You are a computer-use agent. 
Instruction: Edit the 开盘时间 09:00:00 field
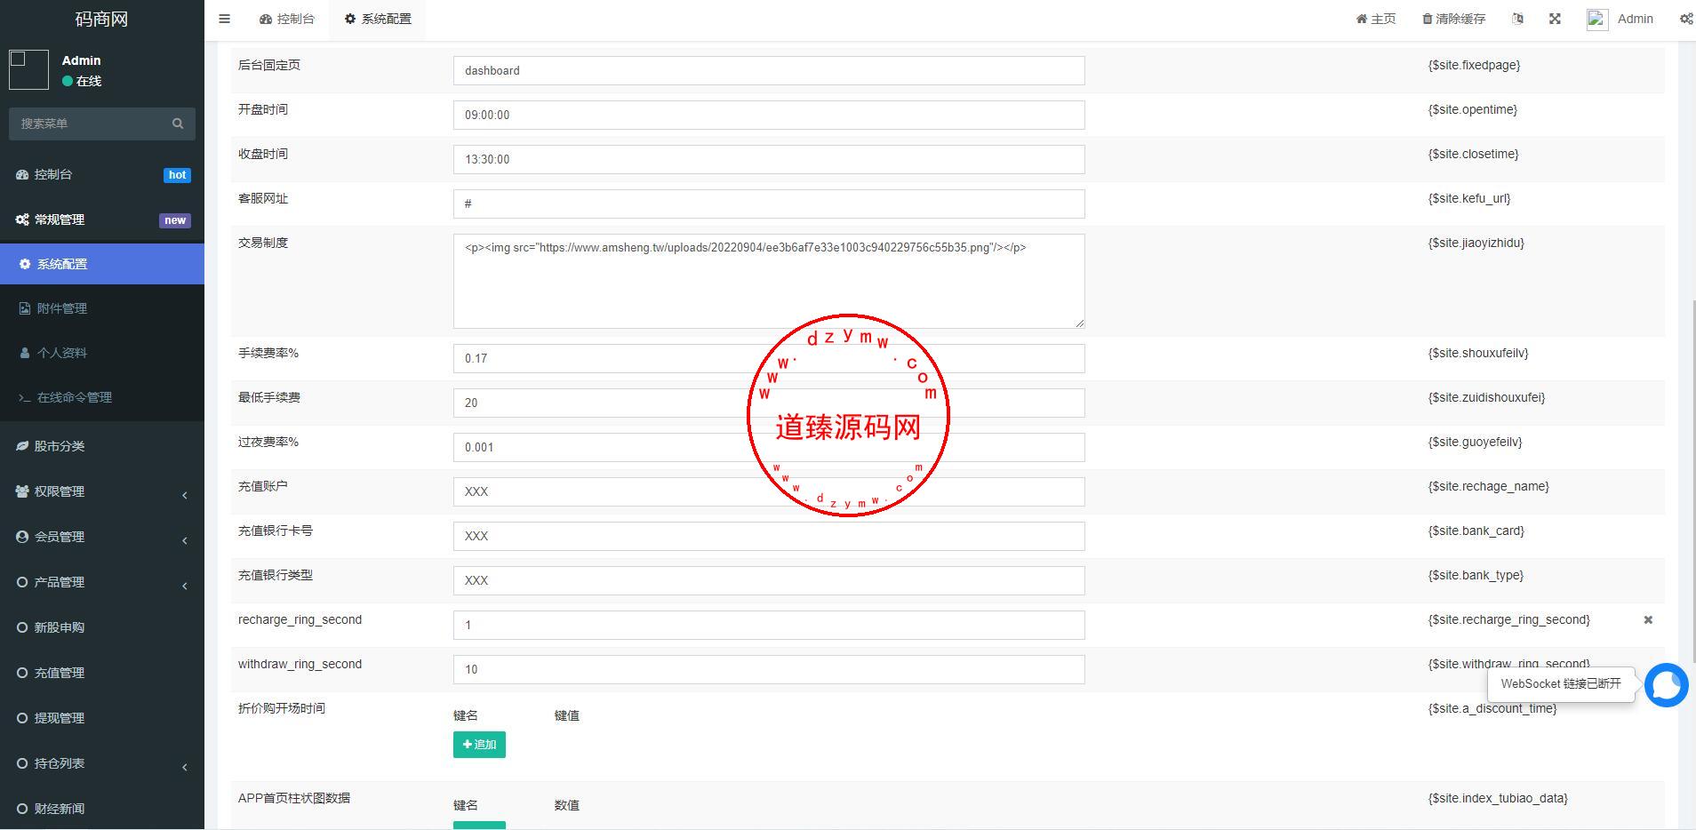(769, 115)
